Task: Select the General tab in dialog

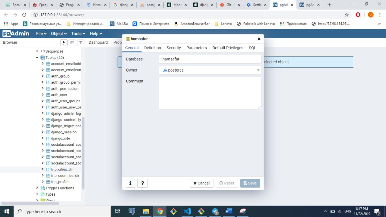Action: tap(132, 48)
